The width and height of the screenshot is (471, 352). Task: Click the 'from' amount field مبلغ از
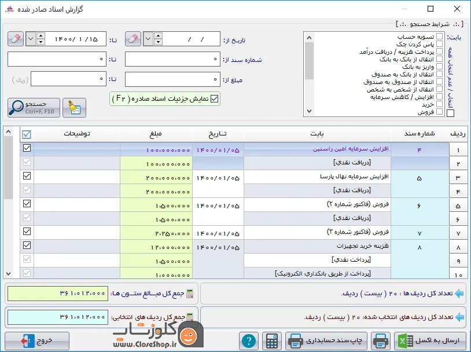(172, 79)
